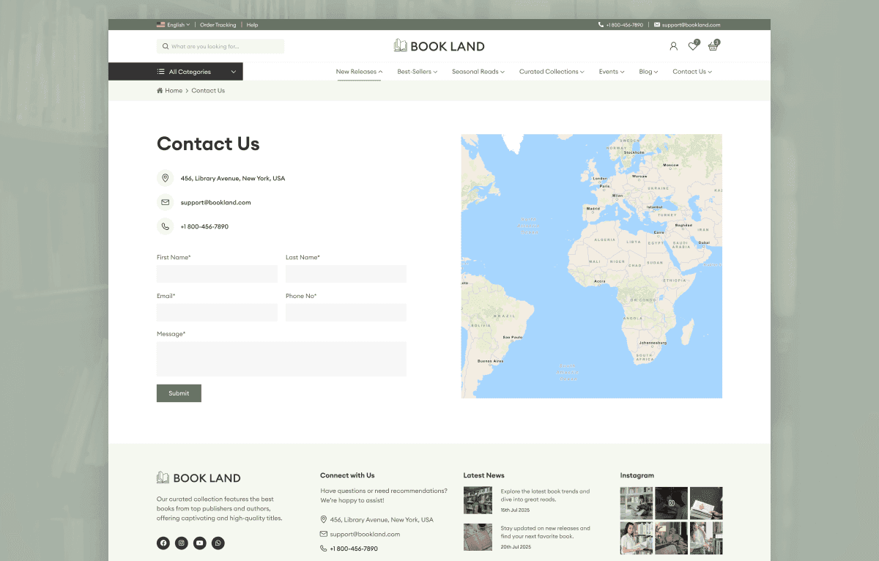Viewport: 879px width, 561px height.
Task: Click the footer location pin icon
Action: coord(324,519)
